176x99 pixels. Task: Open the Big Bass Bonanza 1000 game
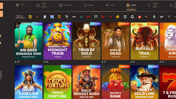point(29,41)
